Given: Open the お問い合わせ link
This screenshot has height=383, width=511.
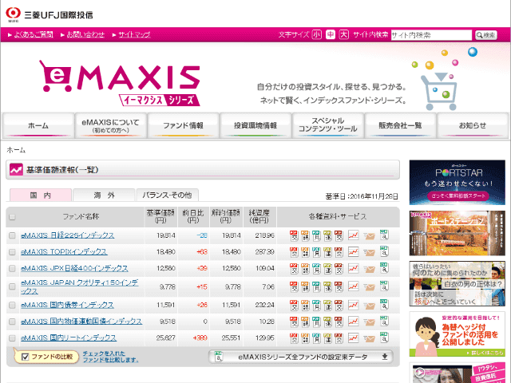Looking at the screenshot, I should (x=85, y=34).
